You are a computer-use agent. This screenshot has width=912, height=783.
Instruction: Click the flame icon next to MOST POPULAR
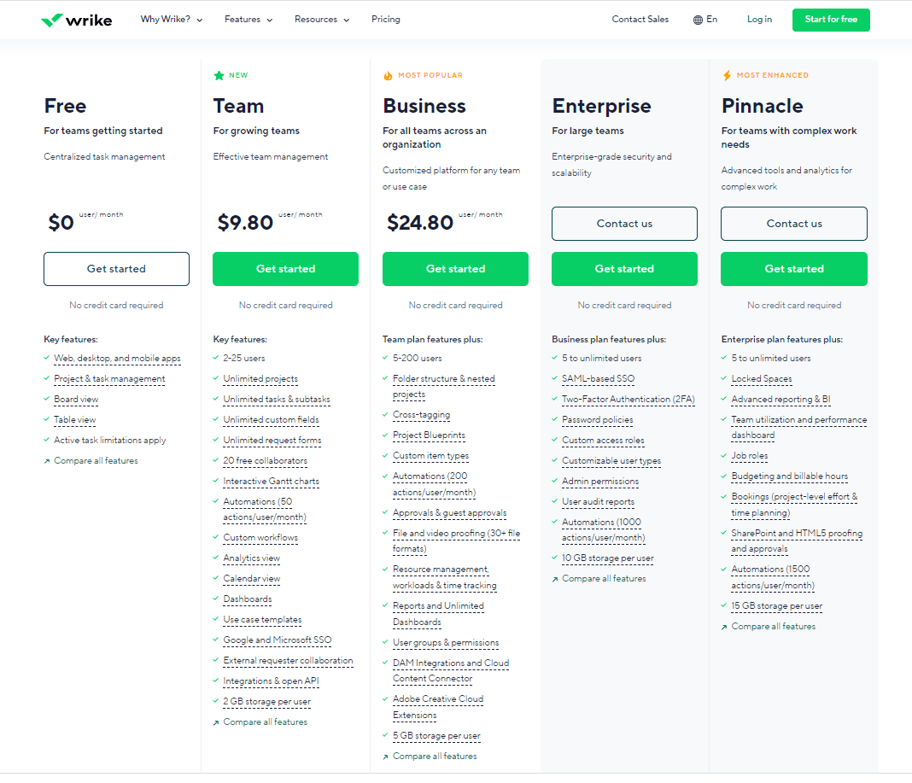(390, 75)
